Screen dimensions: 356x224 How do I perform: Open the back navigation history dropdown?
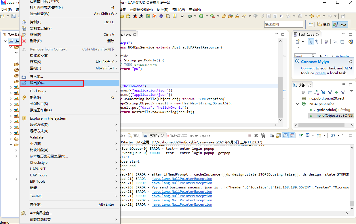pos(324,16)
